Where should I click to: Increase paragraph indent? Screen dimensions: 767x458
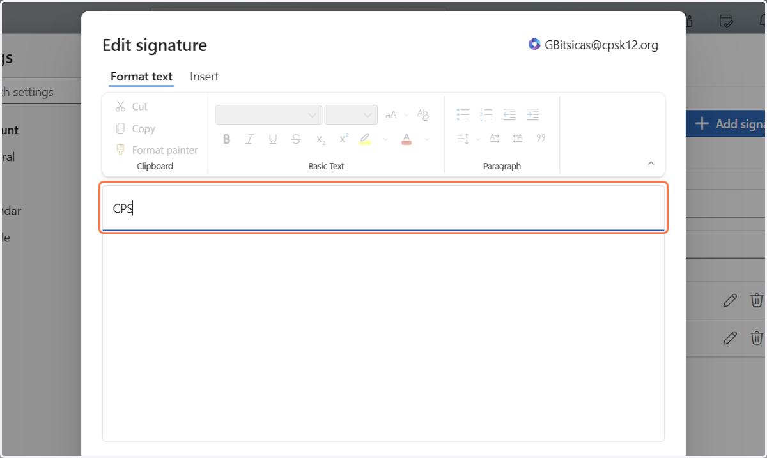(532, 115)
